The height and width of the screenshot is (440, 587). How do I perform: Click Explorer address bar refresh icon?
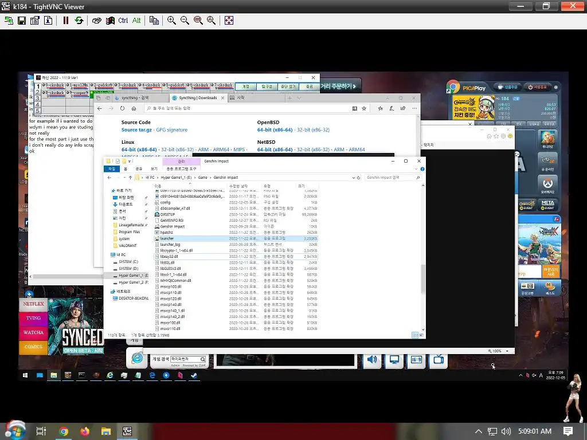[359, 178]
